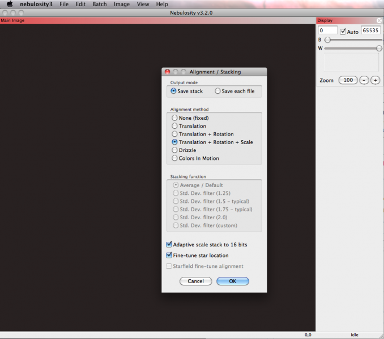Click the 0,0 coordinates in status bar
Image resolution: width=384 pixels, height=339 pixels.
(308, 335)
